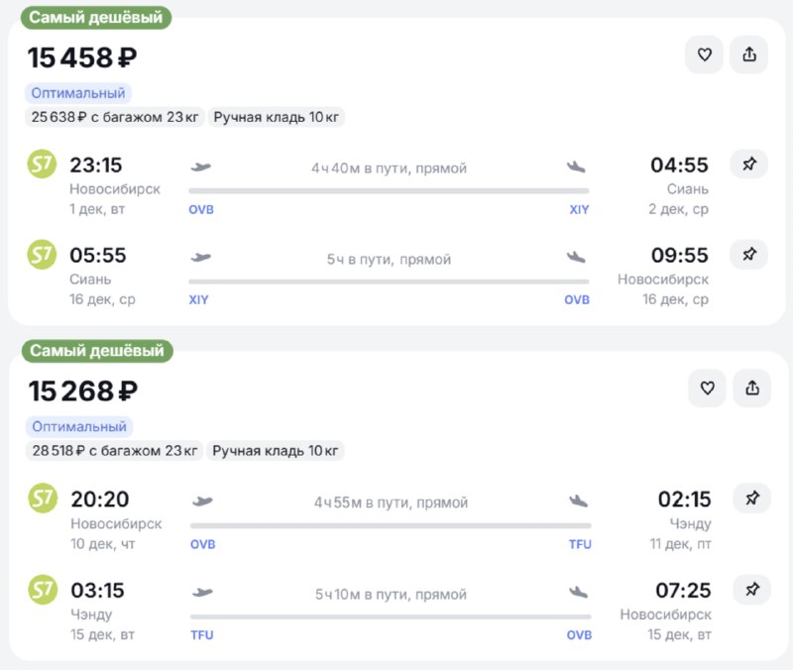Click S7 logo on 05:55 flight

pyautogui.click(x=42, y=255)
